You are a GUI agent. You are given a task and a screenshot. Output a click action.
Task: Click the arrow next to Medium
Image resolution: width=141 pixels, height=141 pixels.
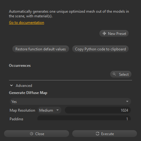(58, 110)
